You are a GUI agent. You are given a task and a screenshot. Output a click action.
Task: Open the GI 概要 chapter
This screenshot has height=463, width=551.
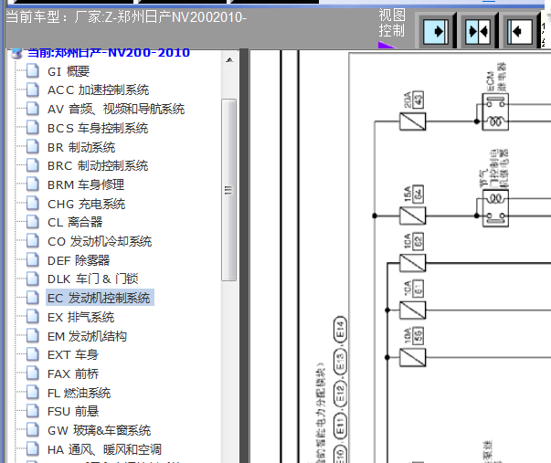69,71
